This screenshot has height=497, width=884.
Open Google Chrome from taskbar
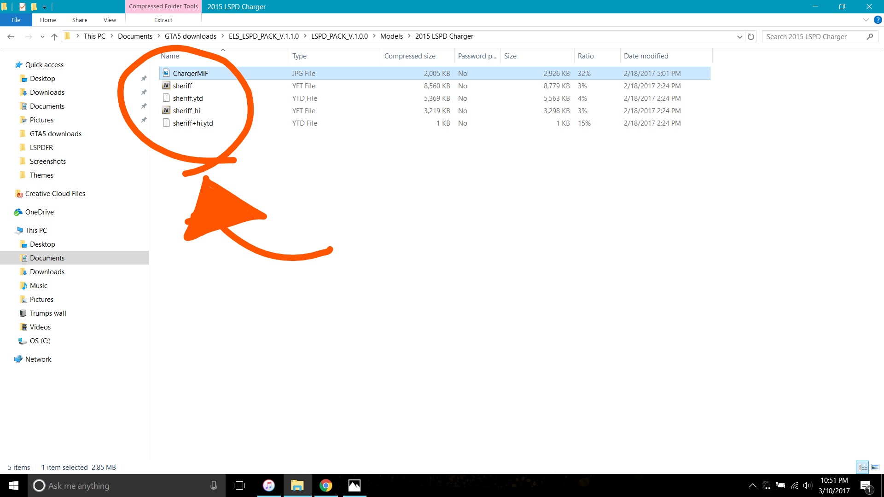(326, 485)
